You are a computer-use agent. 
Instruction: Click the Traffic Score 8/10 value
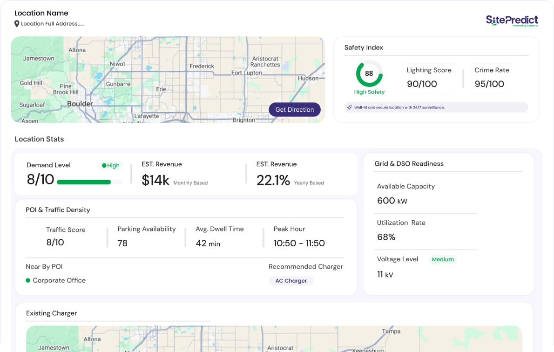[x=55, y=243]
